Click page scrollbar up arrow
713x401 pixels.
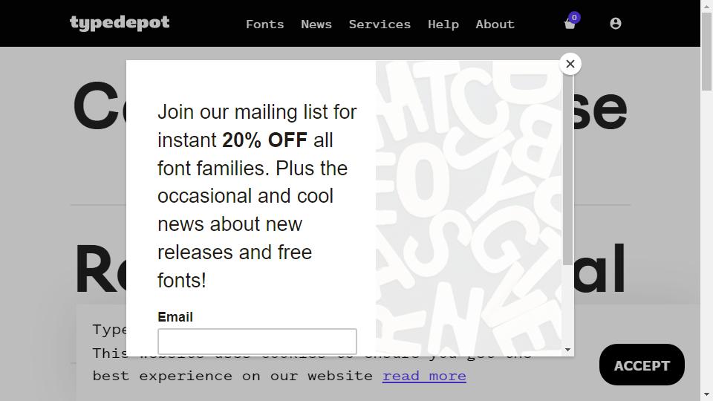tap(706, 6)
